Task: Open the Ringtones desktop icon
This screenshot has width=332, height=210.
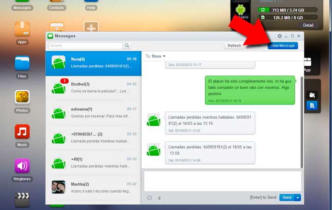Action: pos(22,166)
